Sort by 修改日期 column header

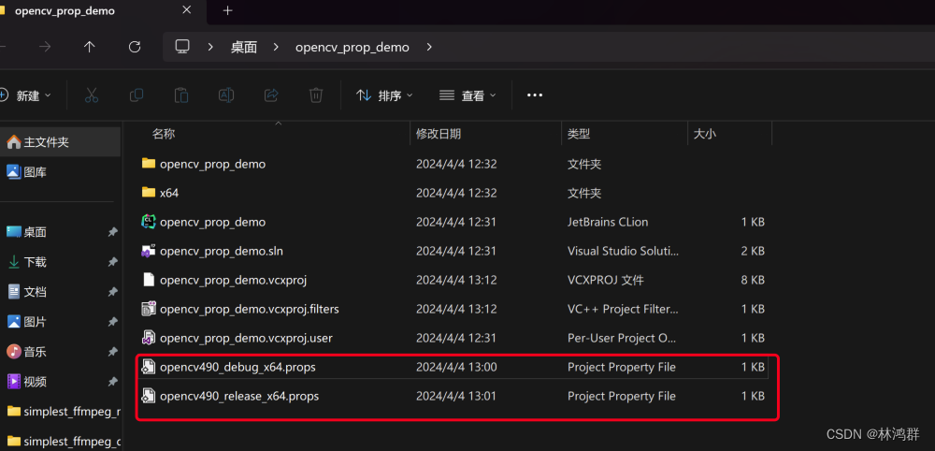(x=439, y=134)
